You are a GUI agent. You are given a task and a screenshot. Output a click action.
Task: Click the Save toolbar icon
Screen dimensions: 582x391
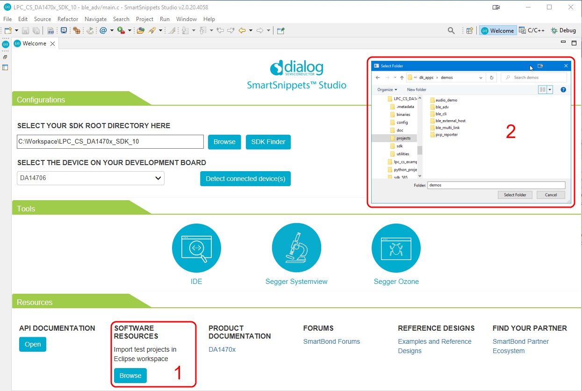pyautogui.click(x=25, y=30)
